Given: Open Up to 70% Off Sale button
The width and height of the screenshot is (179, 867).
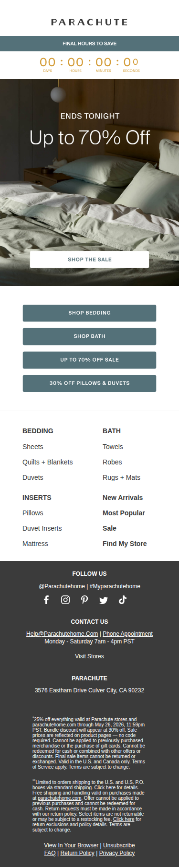Looking at the screenshot, I should point(90,360).
